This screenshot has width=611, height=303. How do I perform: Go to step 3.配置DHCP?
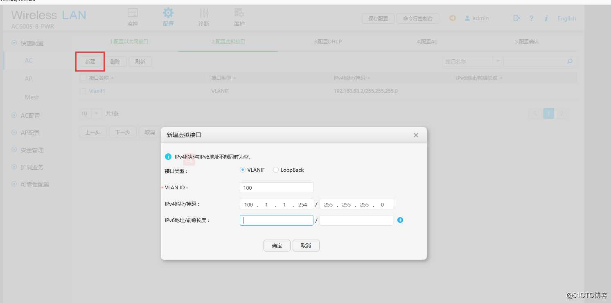click(328, 42)
